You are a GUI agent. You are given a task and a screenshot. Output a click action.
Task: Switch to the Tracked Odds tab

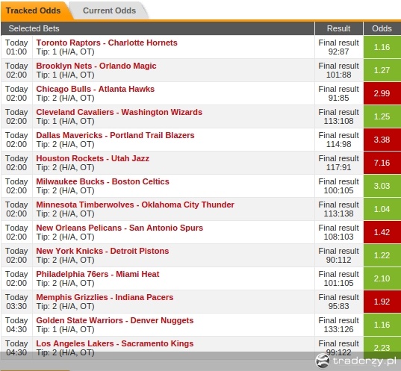coord(34,10)
